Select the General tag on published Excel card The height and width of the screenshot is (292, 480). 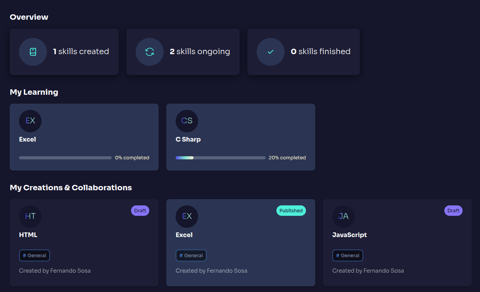click(191, 256)
